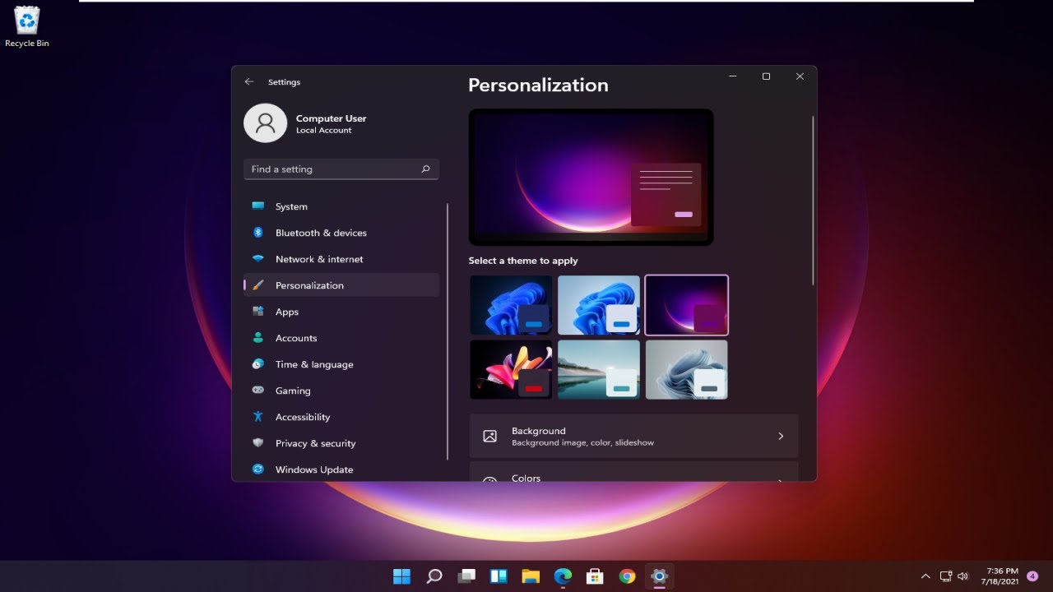The width and height of the screenshot is (1053, 592).
Task: Launch Google Chrome from taskbar
Action: (627, 576)
